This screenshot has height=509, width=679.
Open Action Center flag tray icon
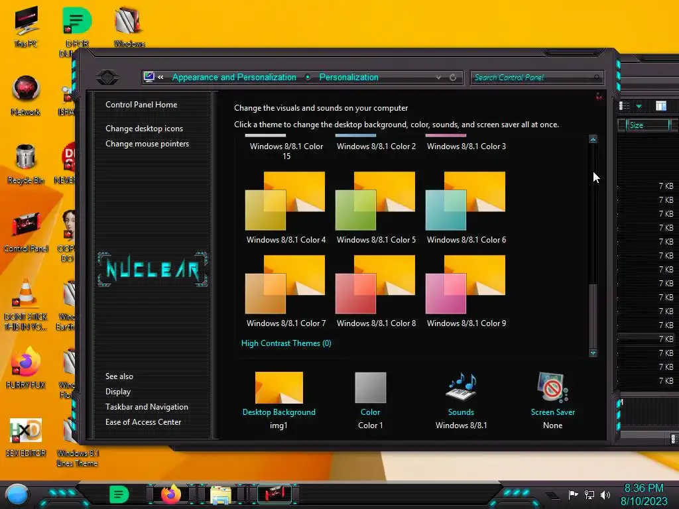pos(573,494)
